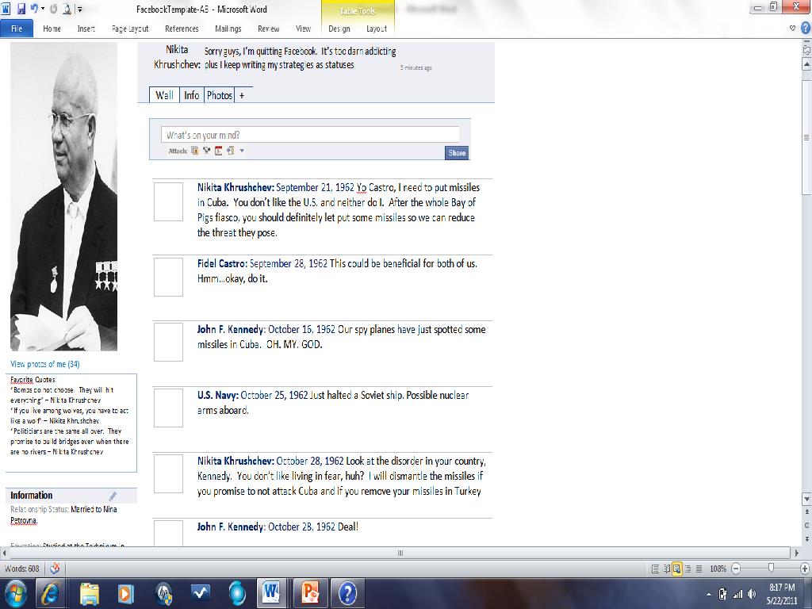Click the attach photo icon after Attach
The height and width of the screenshot is (609, 812).
tap(195, 151)
